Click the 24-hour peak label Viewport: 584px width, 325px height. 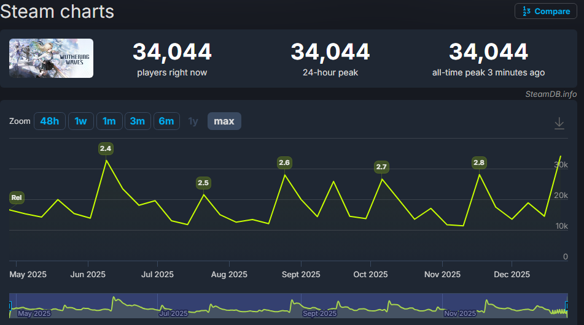tap(330, 72)
